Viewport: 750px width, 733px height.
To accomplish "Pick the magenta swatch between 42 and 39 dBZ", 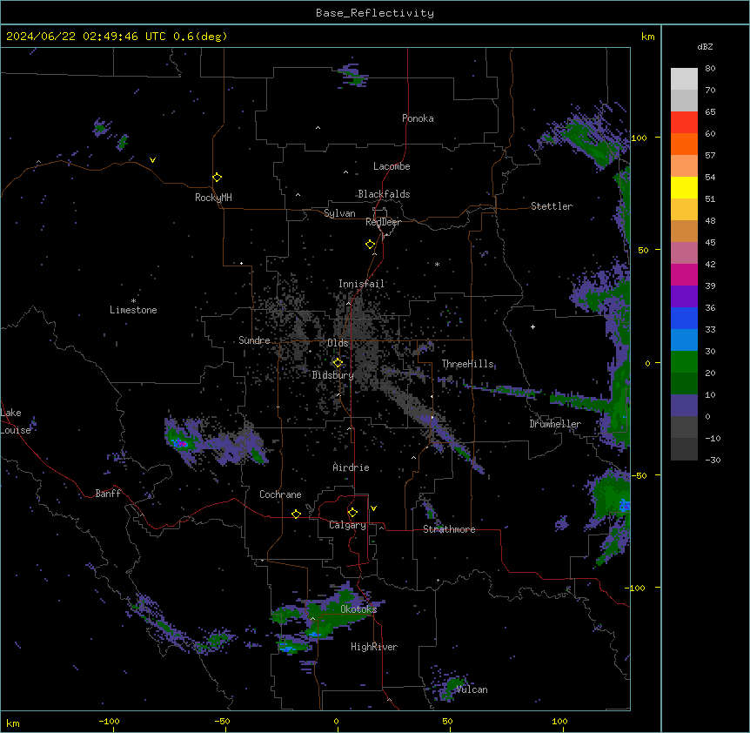I will coord(684,274).
